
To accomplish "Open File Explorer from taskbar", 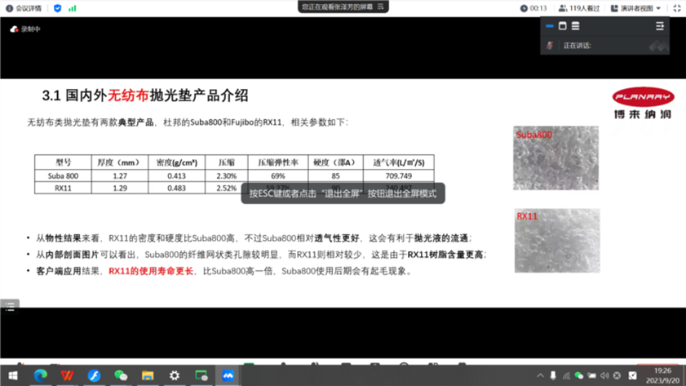I will pyautogui.click(x=148, y=375).
